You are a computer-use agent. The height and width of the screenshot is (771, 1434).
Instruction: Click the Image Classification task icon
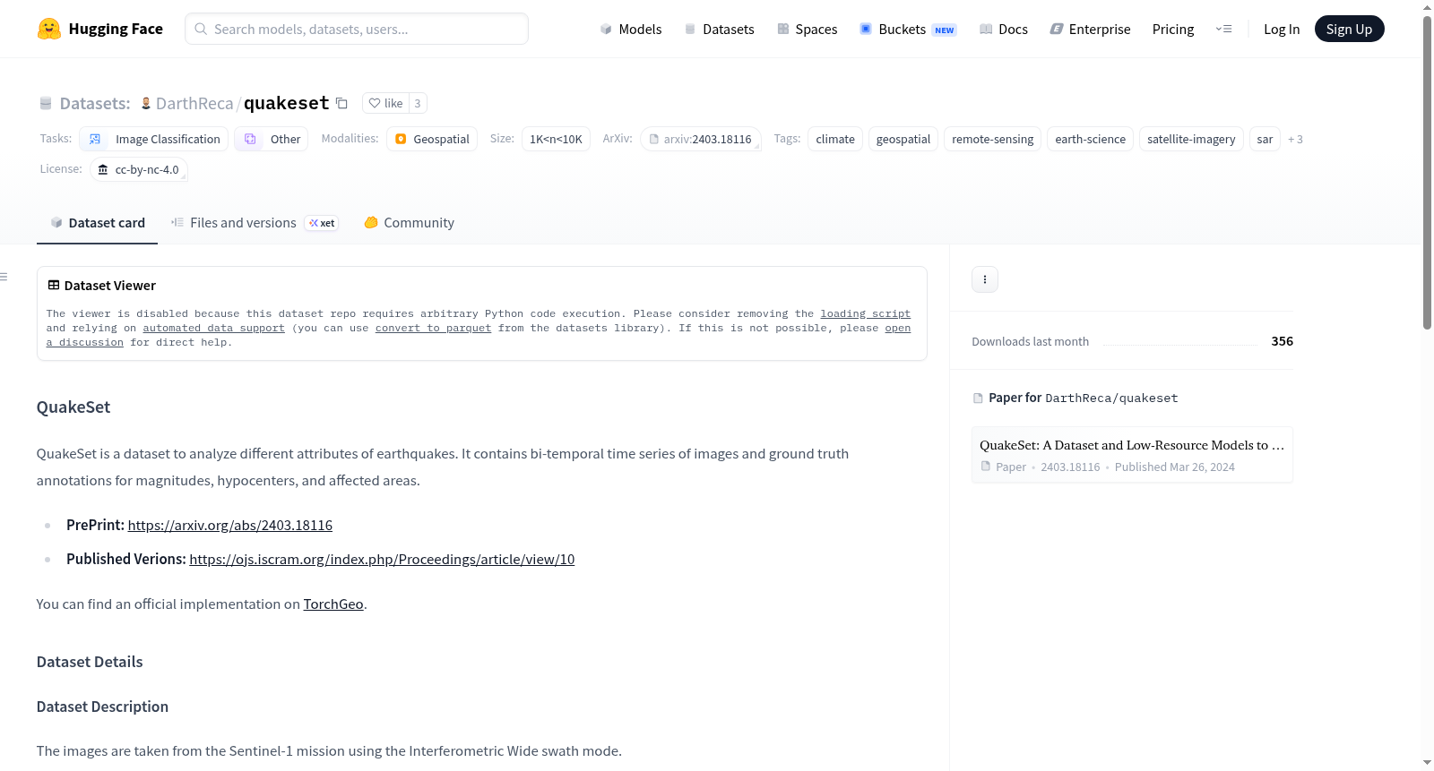tap(95, 139)
